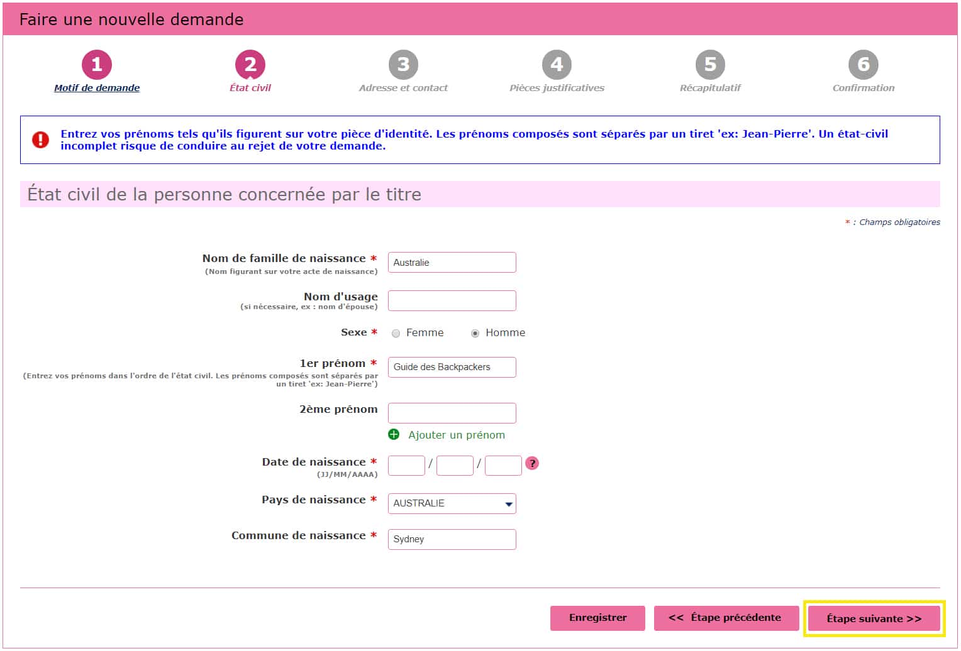The height and width of the screenshot is (651, 961).
Task: Click the Pièces justificatives step label
Action: click(557, 88)
